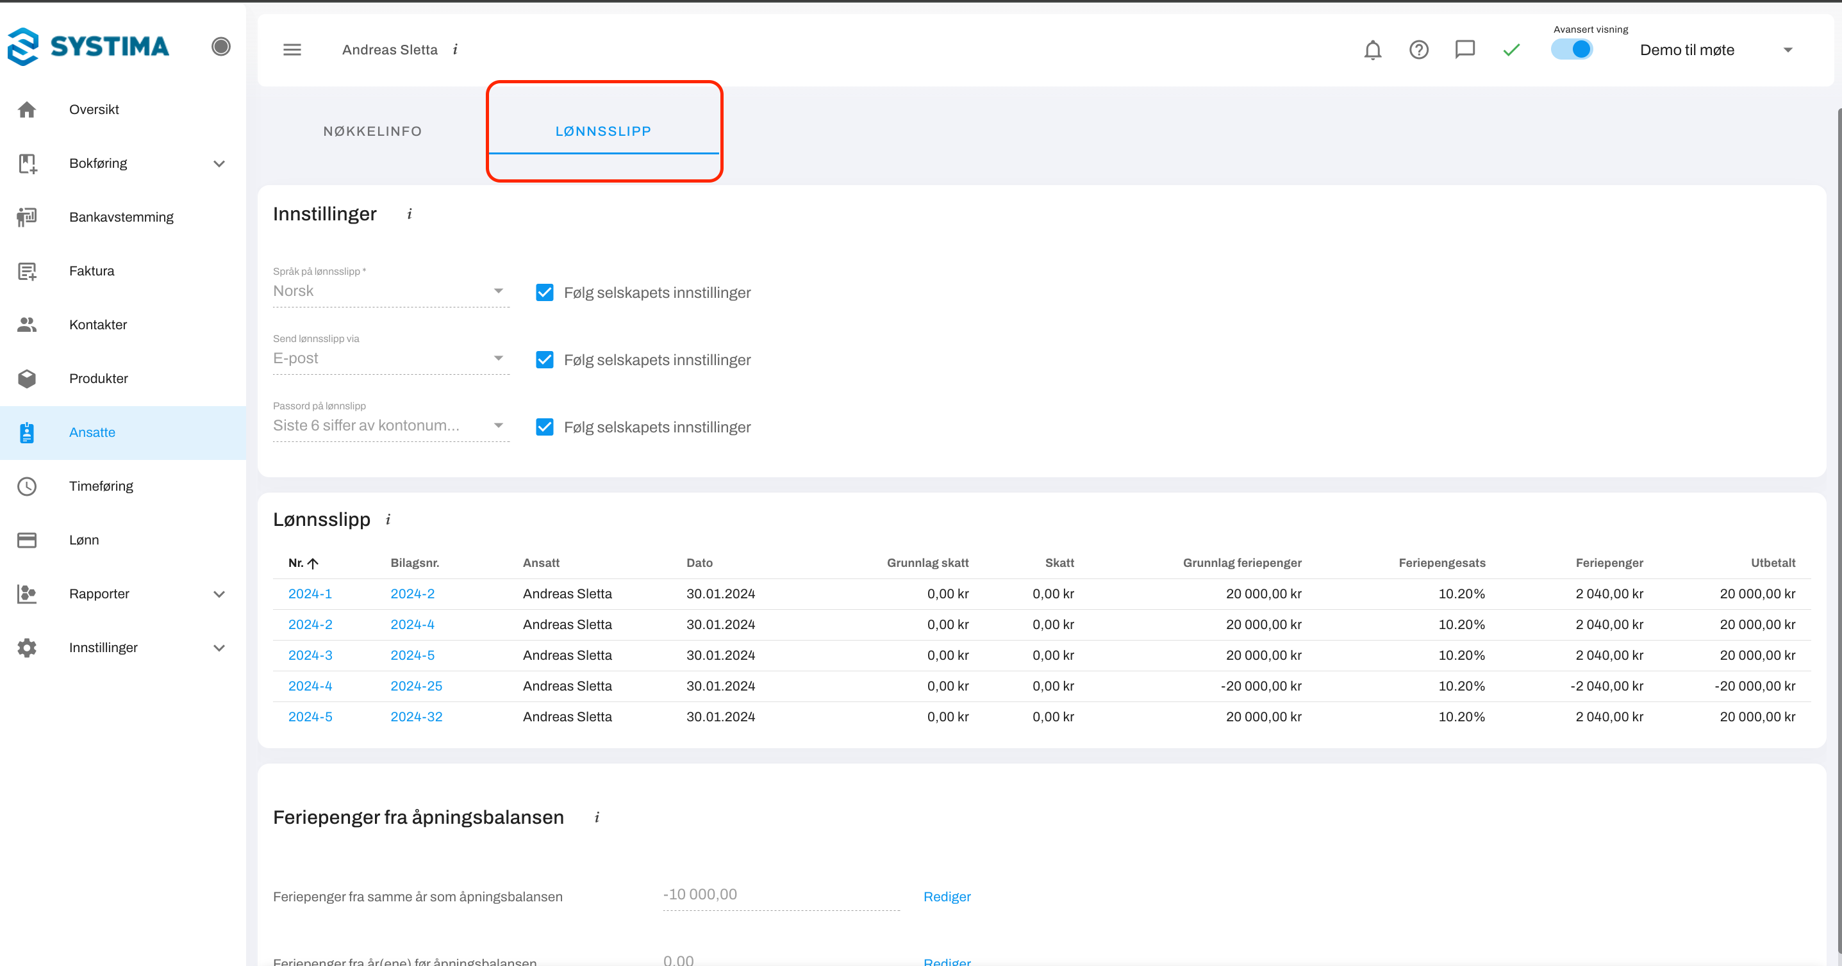Screen dimensions: 1842x966
Task: Click the info icon next to Innstillinger heading
Action: (410, 215)
